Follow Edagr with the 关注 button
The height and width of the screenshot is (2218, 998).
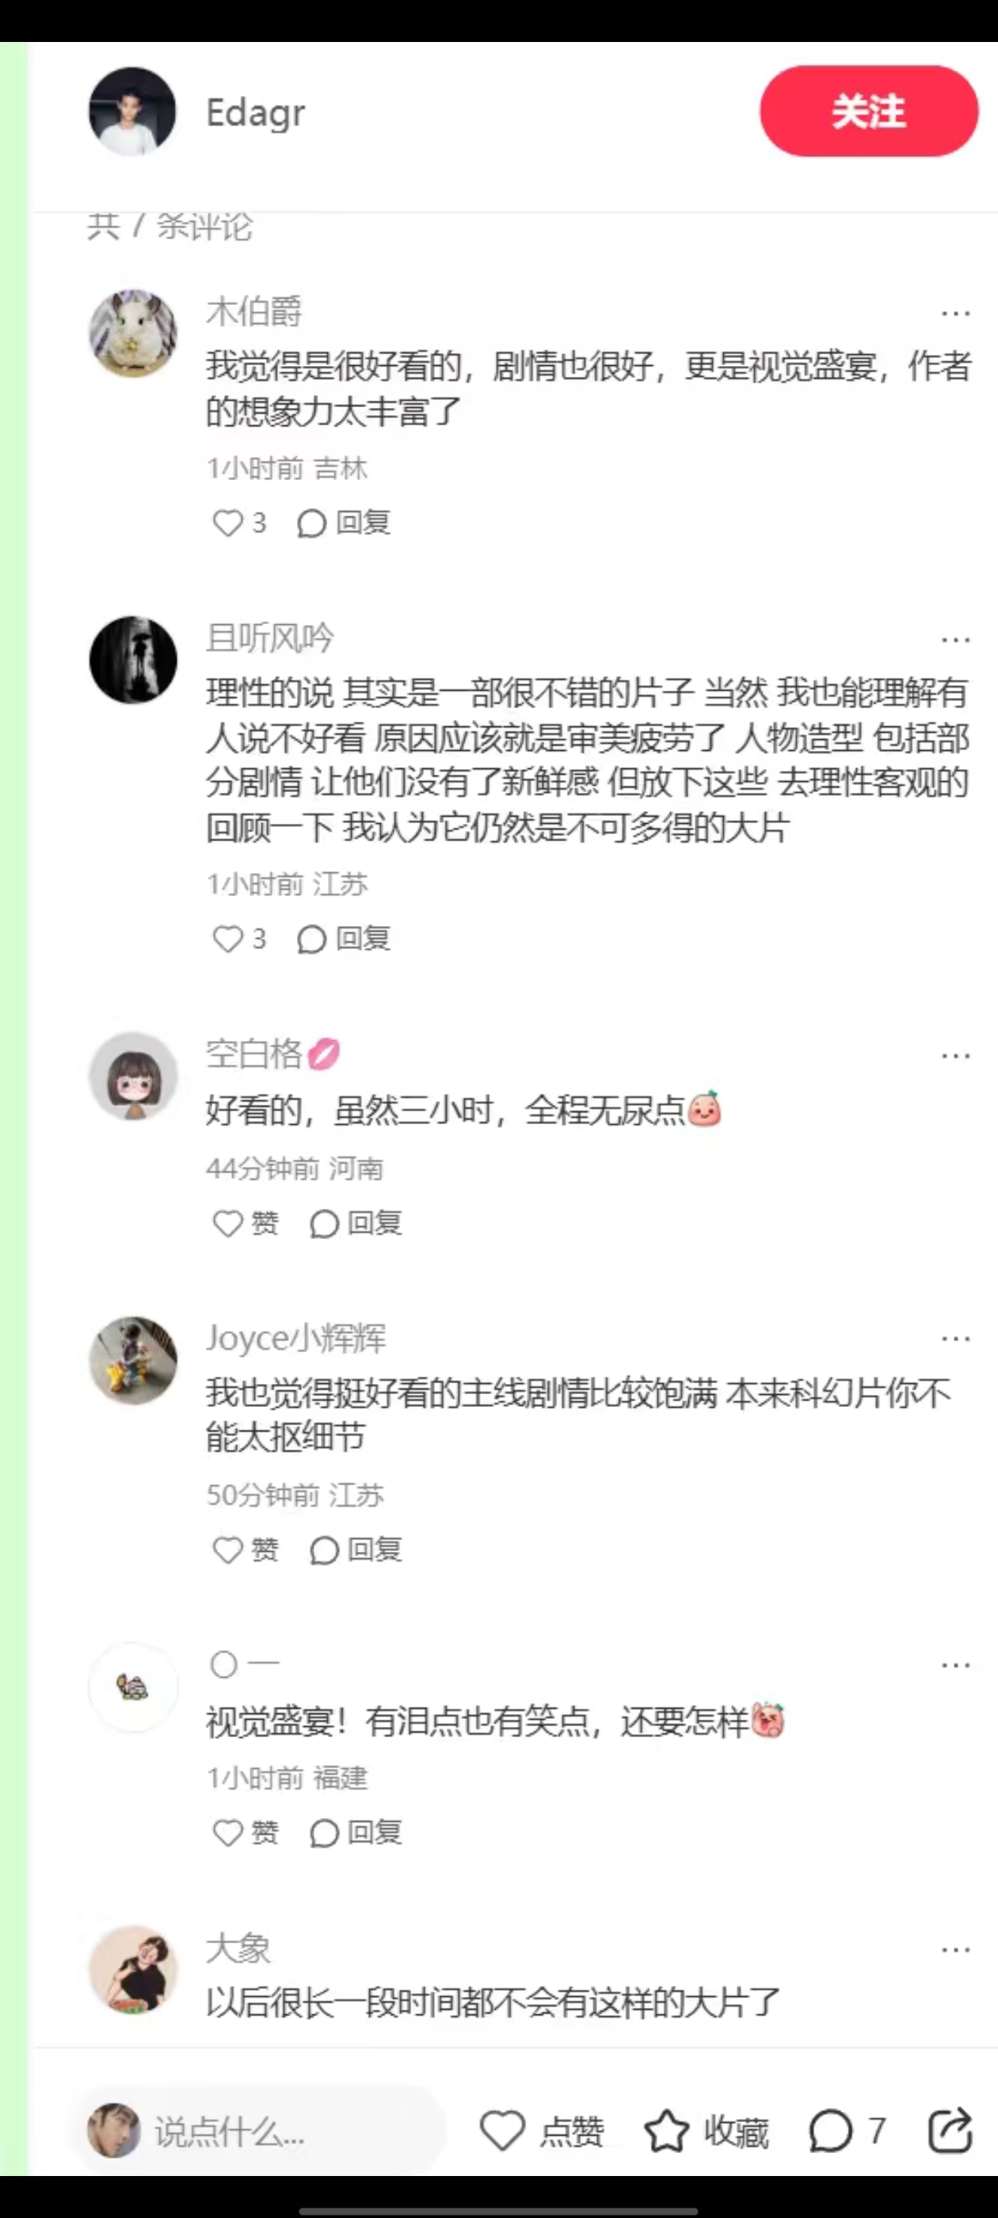click(x=869, y=111)
